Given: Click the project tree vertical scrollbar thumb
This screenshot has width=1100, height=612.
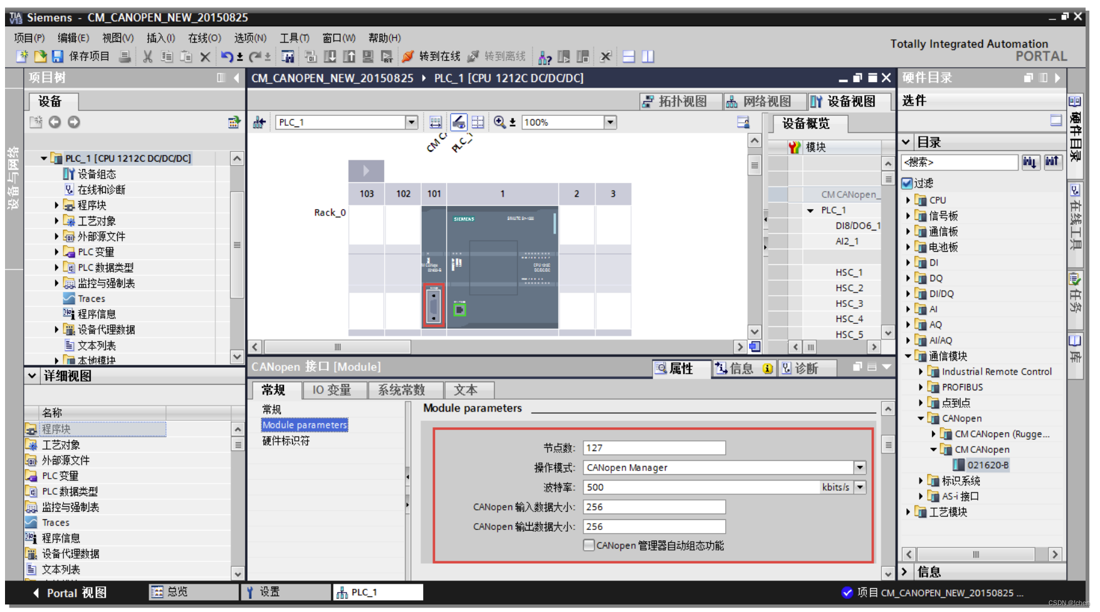Looking at the screenshot, I should click(237, 244).
